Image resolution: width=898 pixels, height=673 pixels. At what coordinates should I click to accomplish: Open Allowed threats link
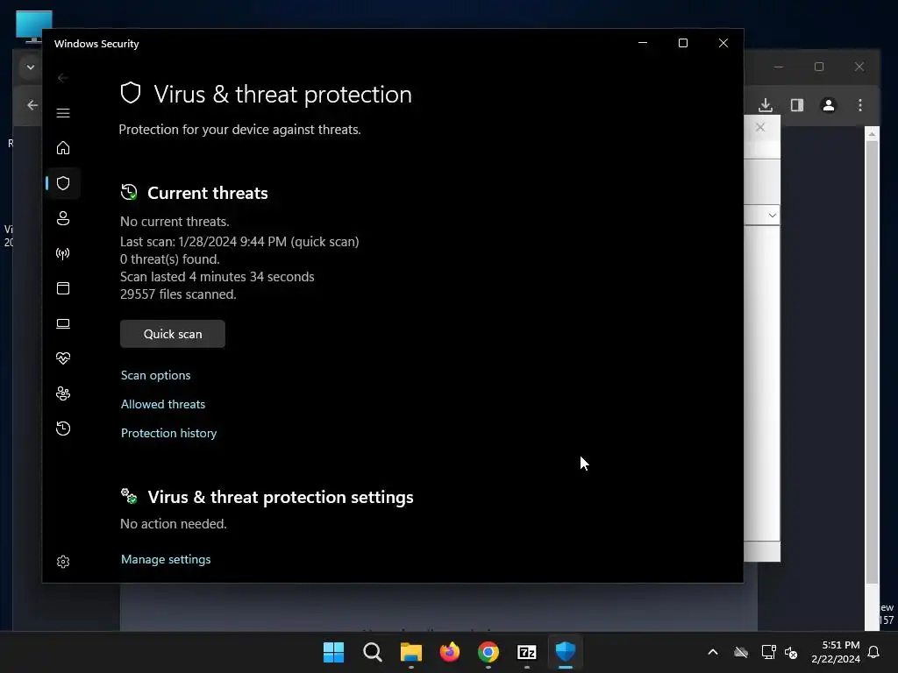pos(163,404)
